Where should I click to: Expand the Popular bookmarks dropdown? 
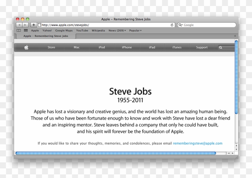tap(135, 31)
